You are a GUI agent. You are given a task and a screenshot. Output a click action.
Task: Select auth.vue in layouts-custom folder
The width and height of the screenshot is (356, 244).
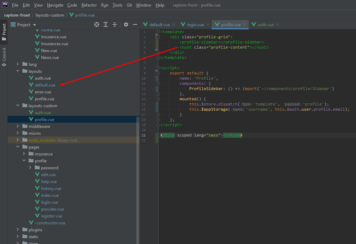(x=43, y=113)
